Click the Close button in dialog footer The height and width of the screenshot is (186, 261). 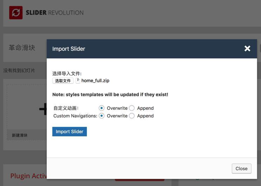(241, 169)
